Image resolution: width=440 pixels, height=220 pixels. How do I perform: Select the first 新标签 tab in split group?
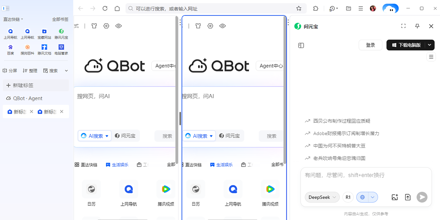pyautogui.click(x=17, y=112)
